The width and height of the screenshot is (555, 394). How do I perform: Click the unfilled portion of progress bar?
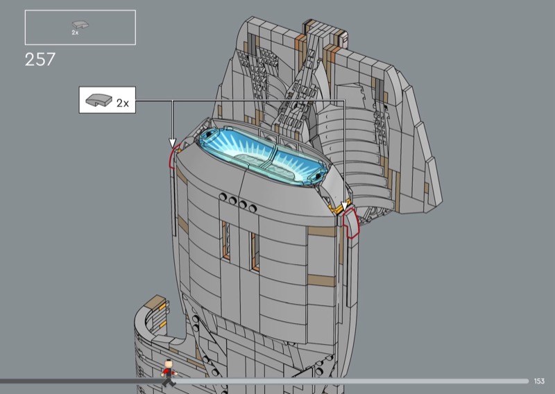tap(347, 381)
